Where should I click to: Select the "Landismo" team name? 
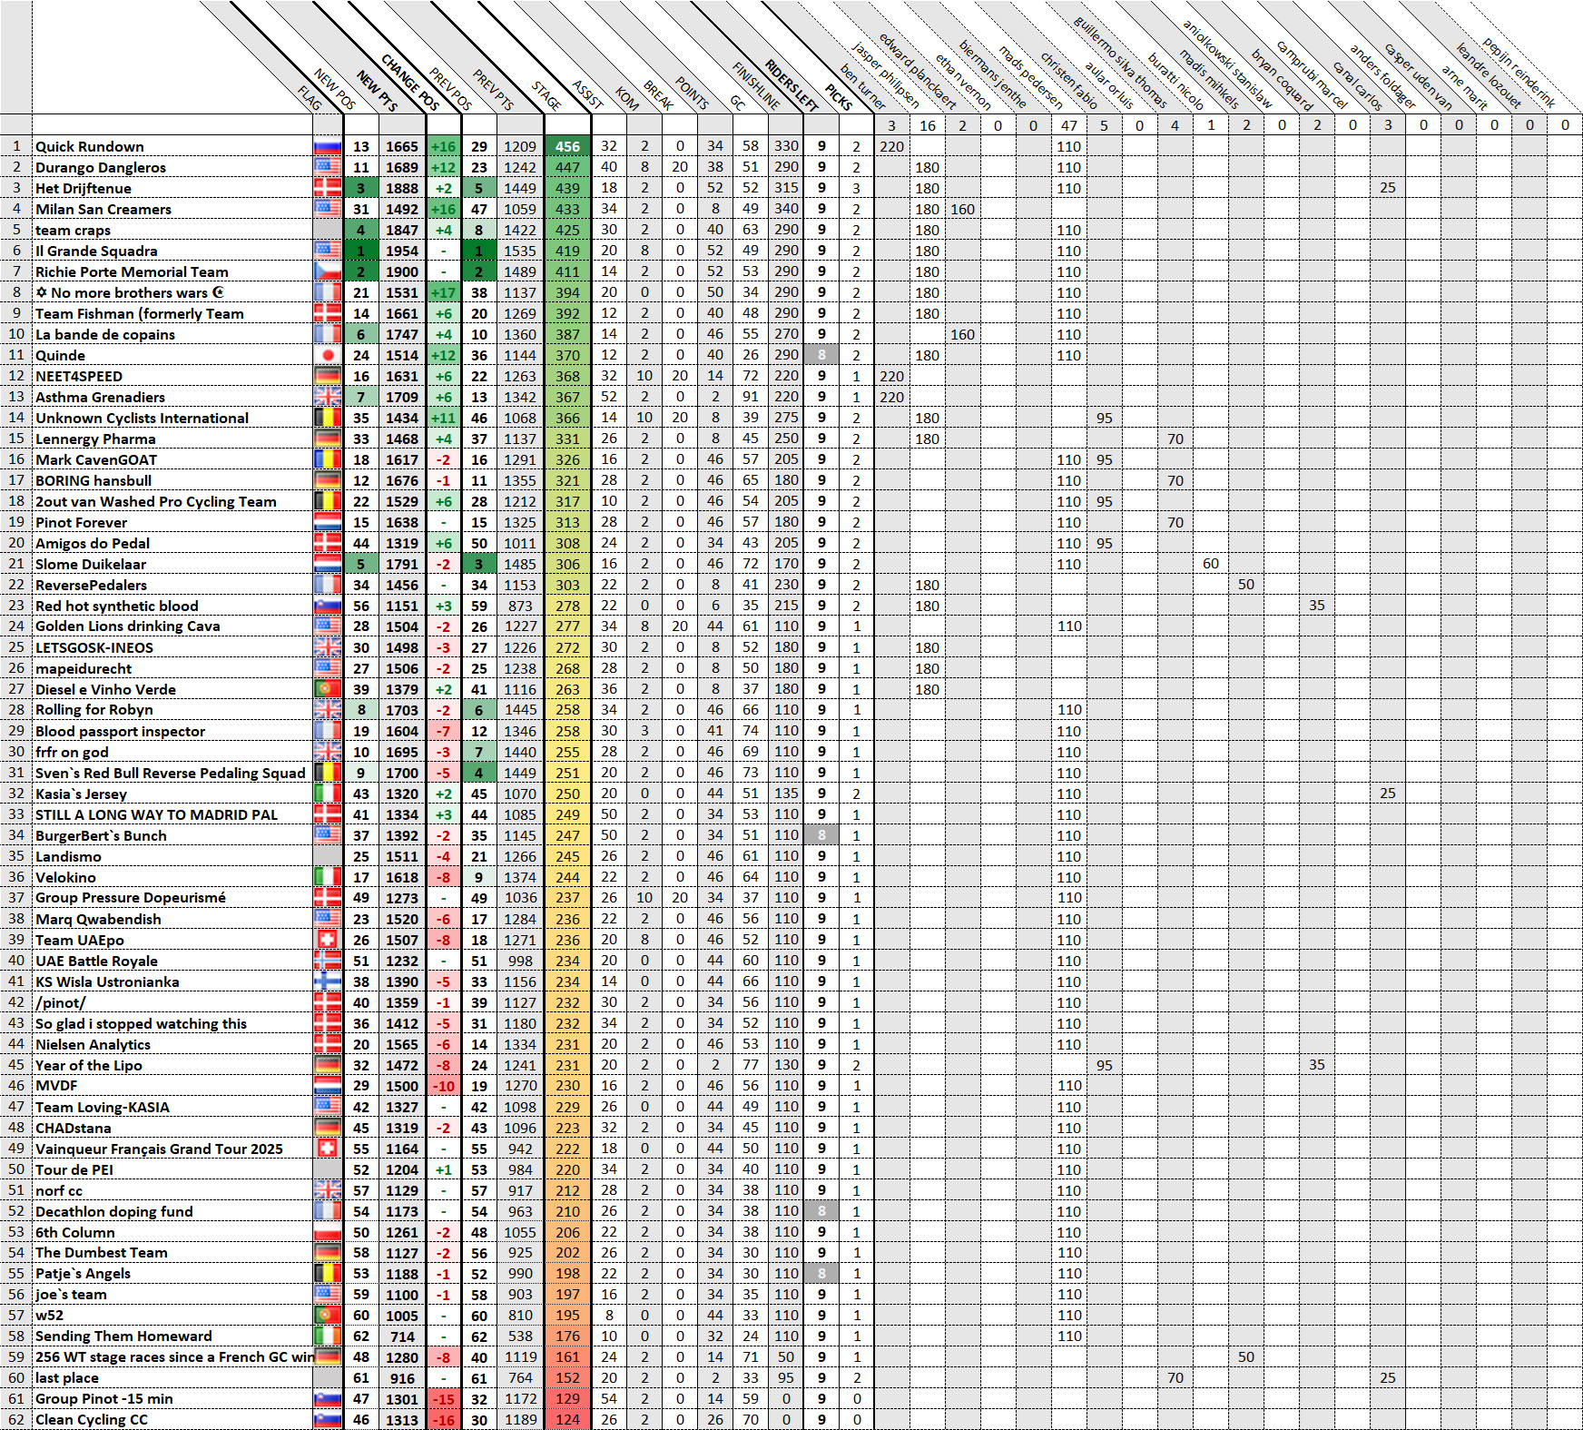point(68,856)
